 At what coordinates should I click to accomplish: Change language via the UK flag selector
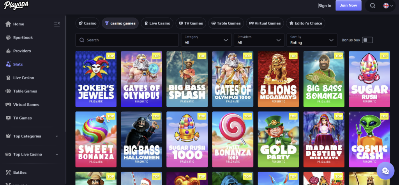(x=388, y=5)
